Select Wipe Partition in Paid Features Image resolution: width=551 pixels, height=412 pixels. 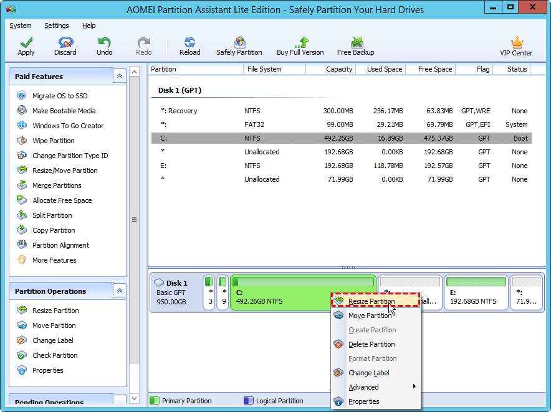click(x=53, y=141)
